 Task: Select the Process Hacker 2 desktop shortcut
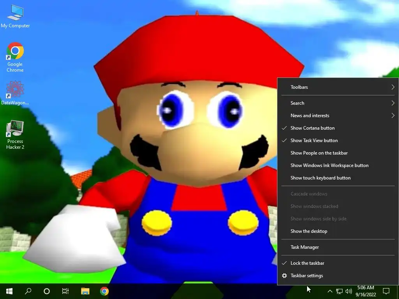tap(15, 135)
